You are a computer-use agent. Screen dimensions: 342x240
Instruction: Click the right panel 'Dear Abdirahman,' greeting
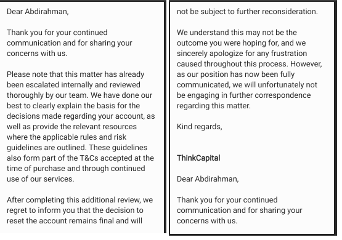point(208,179)
